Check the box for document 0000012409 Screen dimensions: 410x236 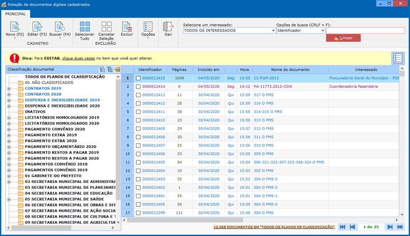[x=138, y=129]
